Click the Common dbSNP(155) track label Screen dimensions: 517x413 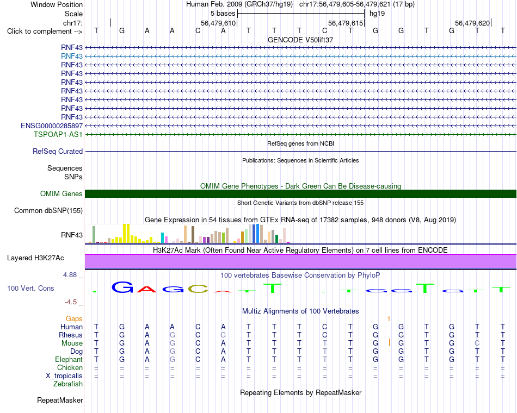tap(48, 210)
